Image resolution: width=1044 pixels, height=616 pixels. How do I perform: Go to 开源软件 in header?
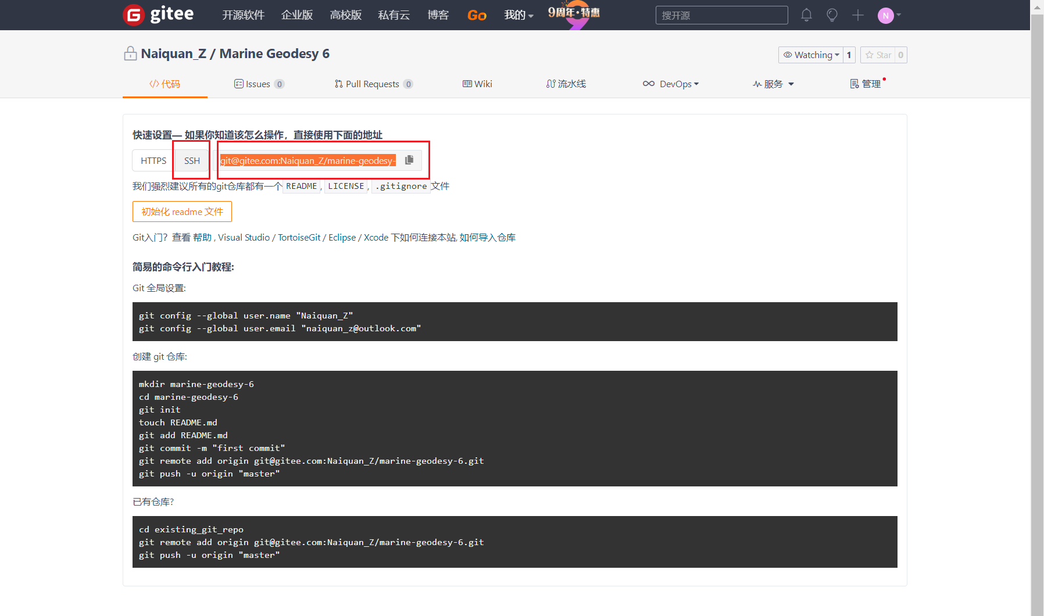point(244,15)
